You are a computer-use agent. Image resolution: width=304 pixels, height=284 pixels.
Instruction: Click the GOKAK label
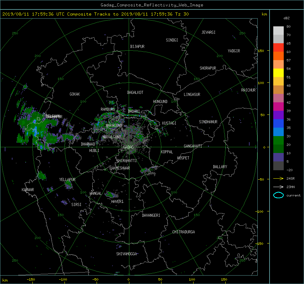75,94
